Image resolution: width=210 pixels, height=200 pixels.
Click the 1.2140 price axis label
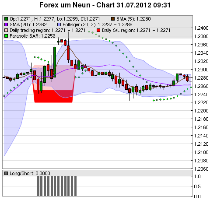201,136
